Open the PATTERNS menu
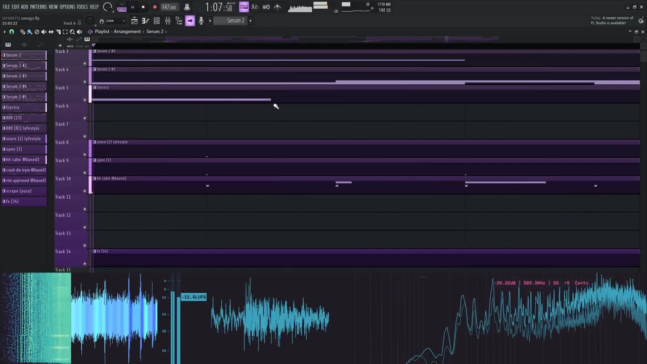The image size is (647, 364). tap(38, 7)
